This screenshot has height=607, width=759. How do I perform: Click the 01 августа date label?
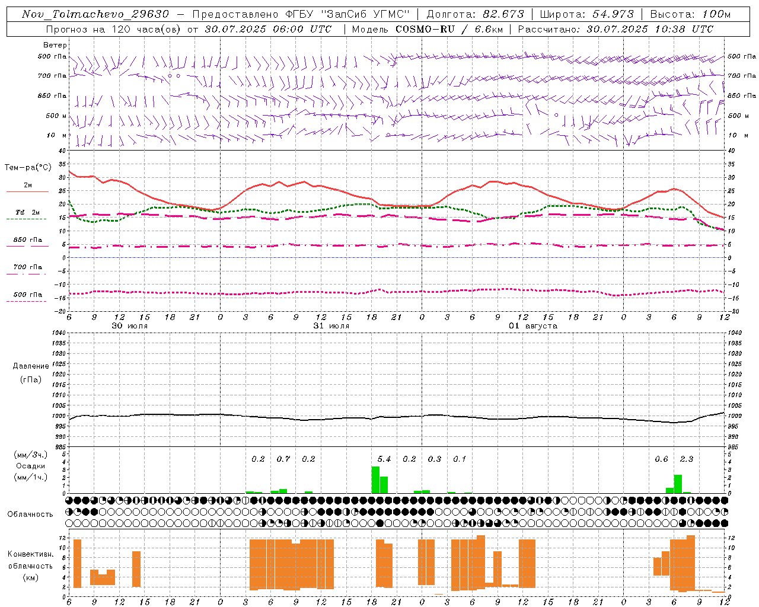(x=533, y=326)
